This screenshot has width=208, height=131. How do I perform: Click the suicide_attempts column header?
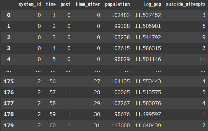point(188,5)
